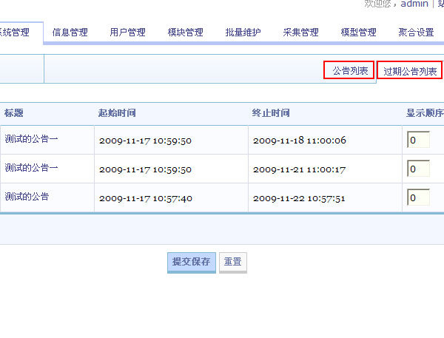Open the 批量维护 tab

point(243,33)
